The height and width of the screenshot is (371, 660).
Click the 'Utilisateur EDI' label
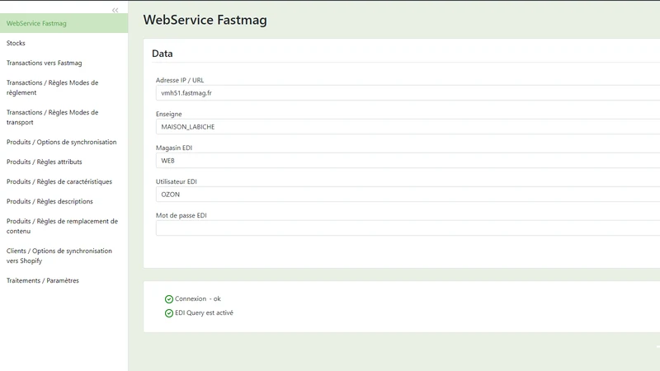click(177, 181)
